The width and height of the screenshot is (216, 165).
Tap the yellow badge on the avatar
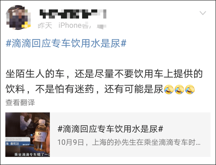coord(26,26)
